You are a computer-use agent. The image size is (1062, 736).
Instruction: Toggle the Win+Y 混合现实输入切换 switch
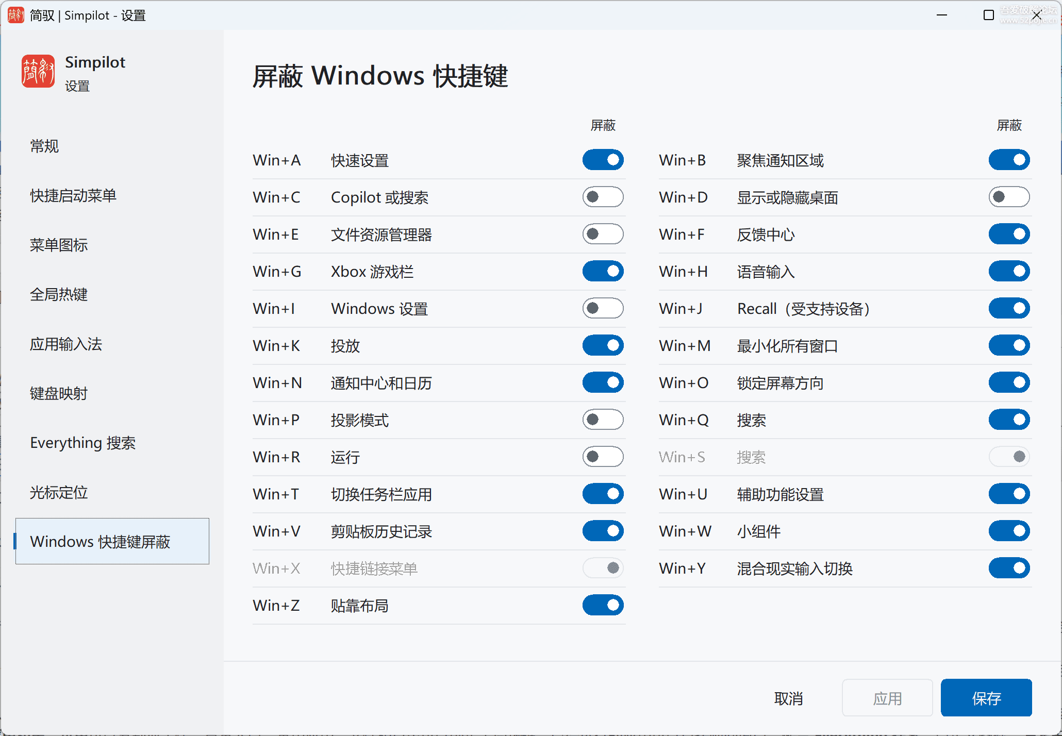tap(1009, 568)
